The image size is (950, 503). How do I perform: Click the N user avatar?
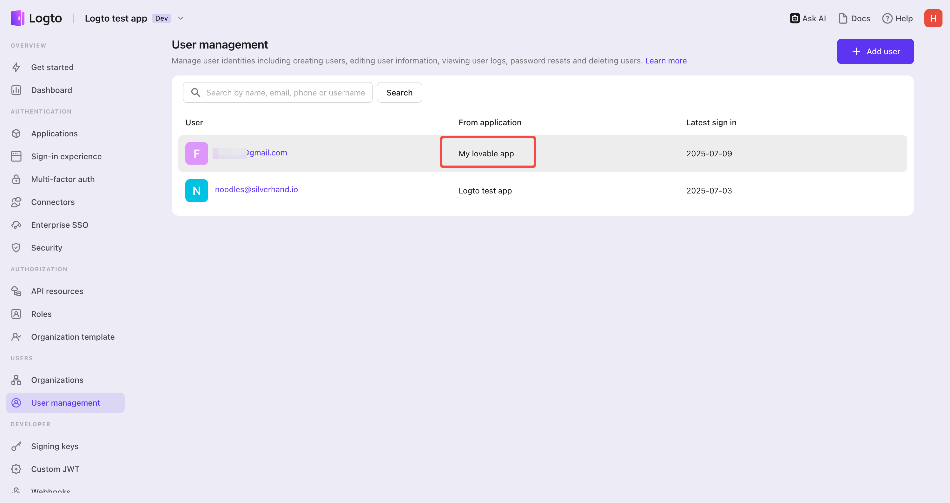(196, 191)
